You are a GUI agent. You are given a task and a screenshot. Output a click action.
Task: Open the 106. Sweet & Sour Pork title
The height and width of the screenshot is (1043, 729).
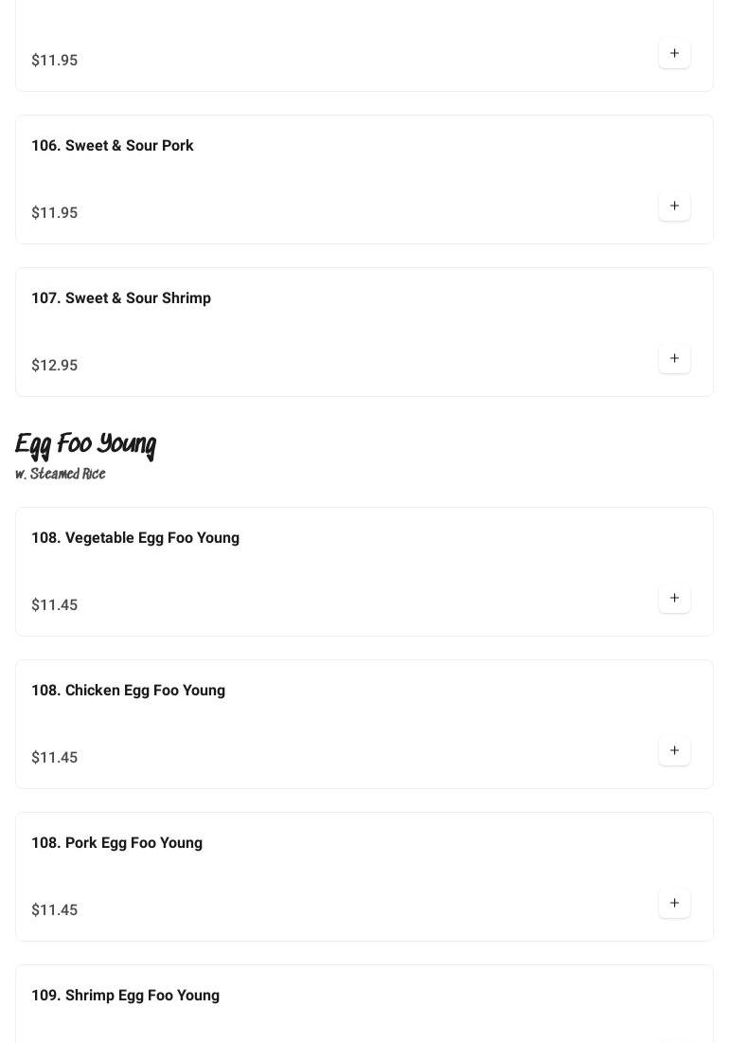[x=112, y=146]
